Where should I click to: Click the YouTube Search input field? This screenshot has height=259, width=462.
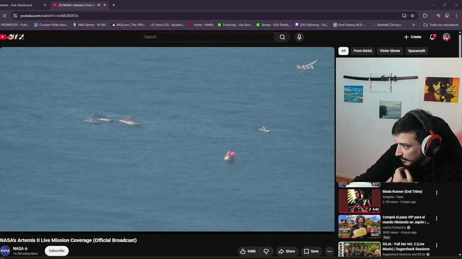(207, 37)
